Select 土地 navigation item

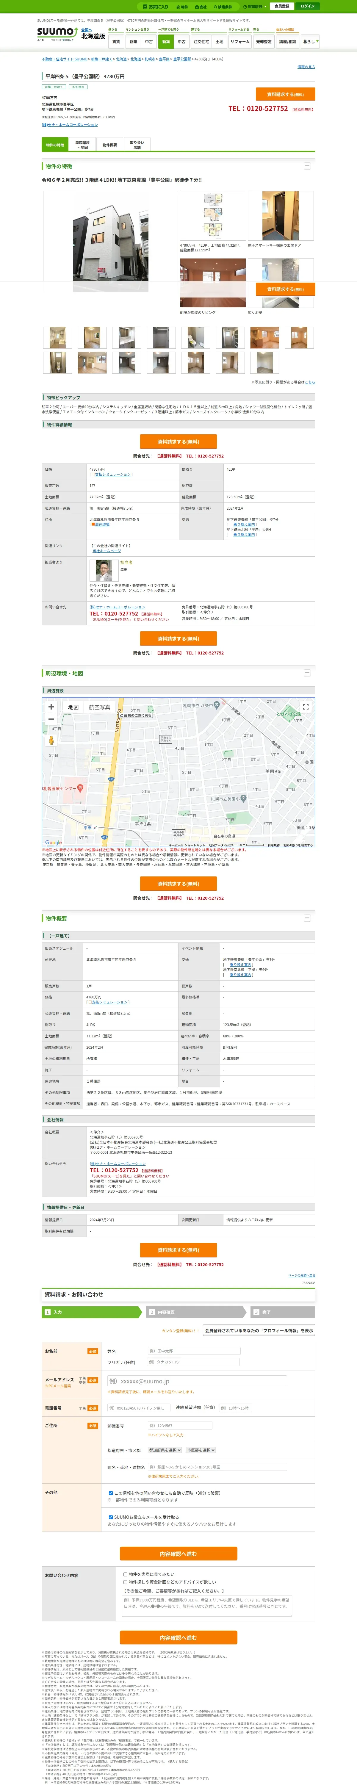(219, 42)
